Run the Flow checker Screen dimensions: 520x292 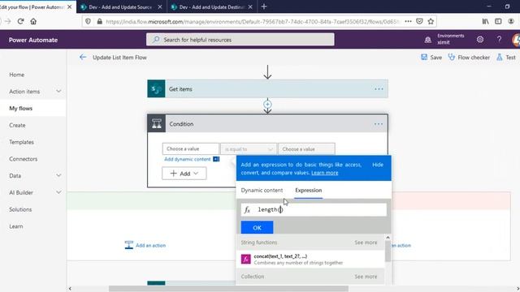pyautogui.click(x=469, y=58)
